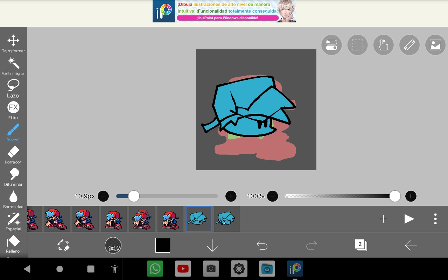Undo the last stroke
Image resolution: width=448 pixels, height=280 pixels.
pos(262,246)
